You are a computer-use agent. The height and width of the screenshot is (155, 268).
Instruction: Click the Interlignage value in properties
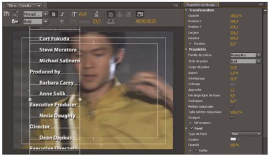pos(233,79)
